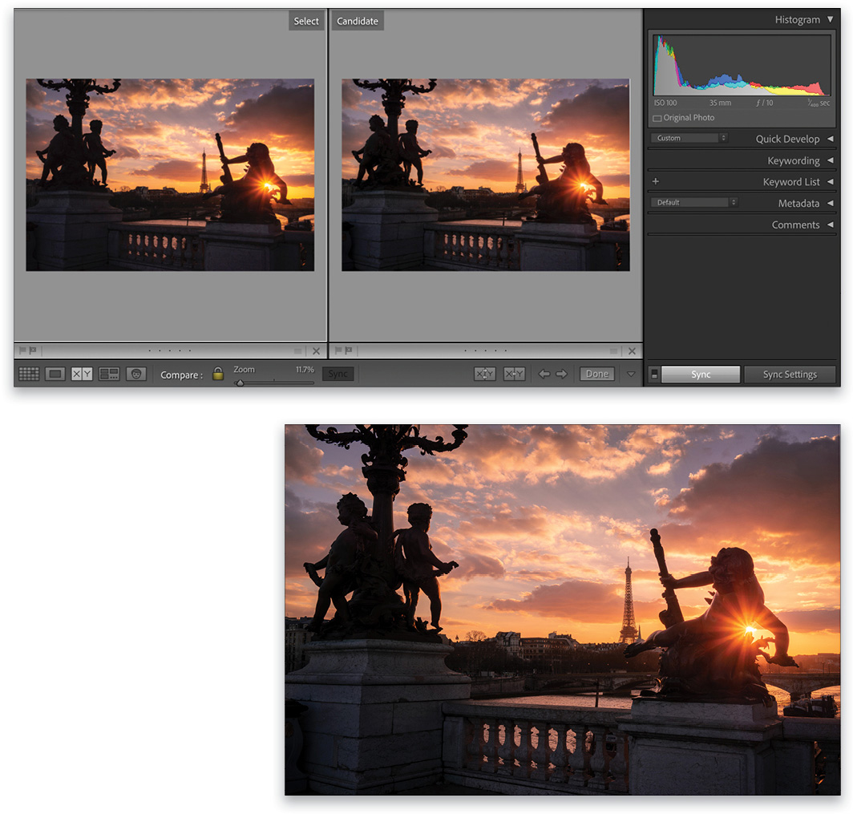Select the Grid view icon
Image resolution: width=853 pixels, height=814 pixels.
coord(29,374)
